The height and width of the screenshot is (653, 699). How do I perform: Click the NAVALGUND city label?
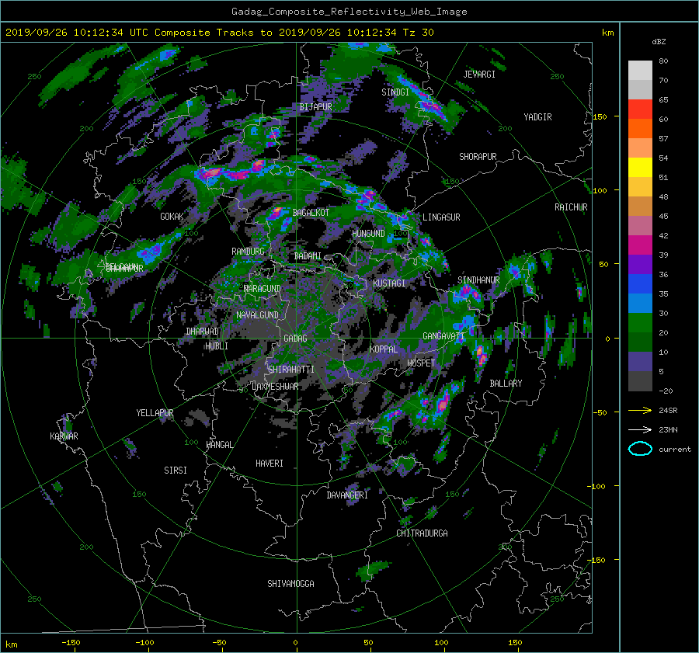click(257, 315)
